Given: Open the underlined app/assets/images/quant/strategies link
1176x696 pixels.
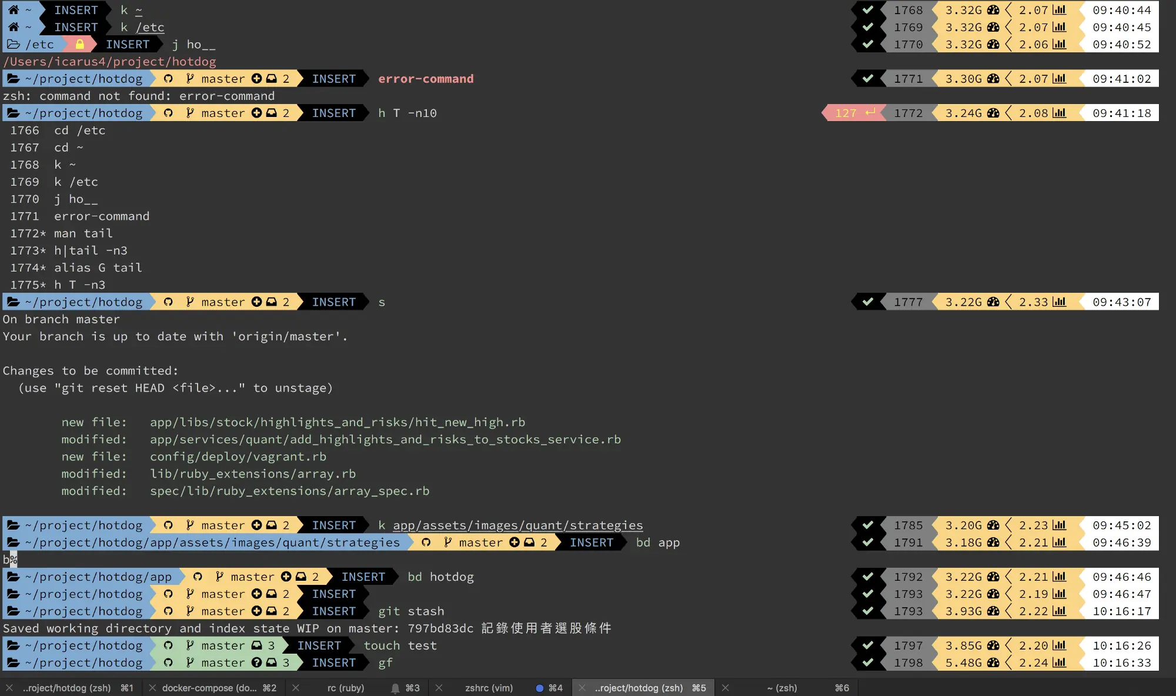Looking at the screenshot, I should tap(517, 525).
